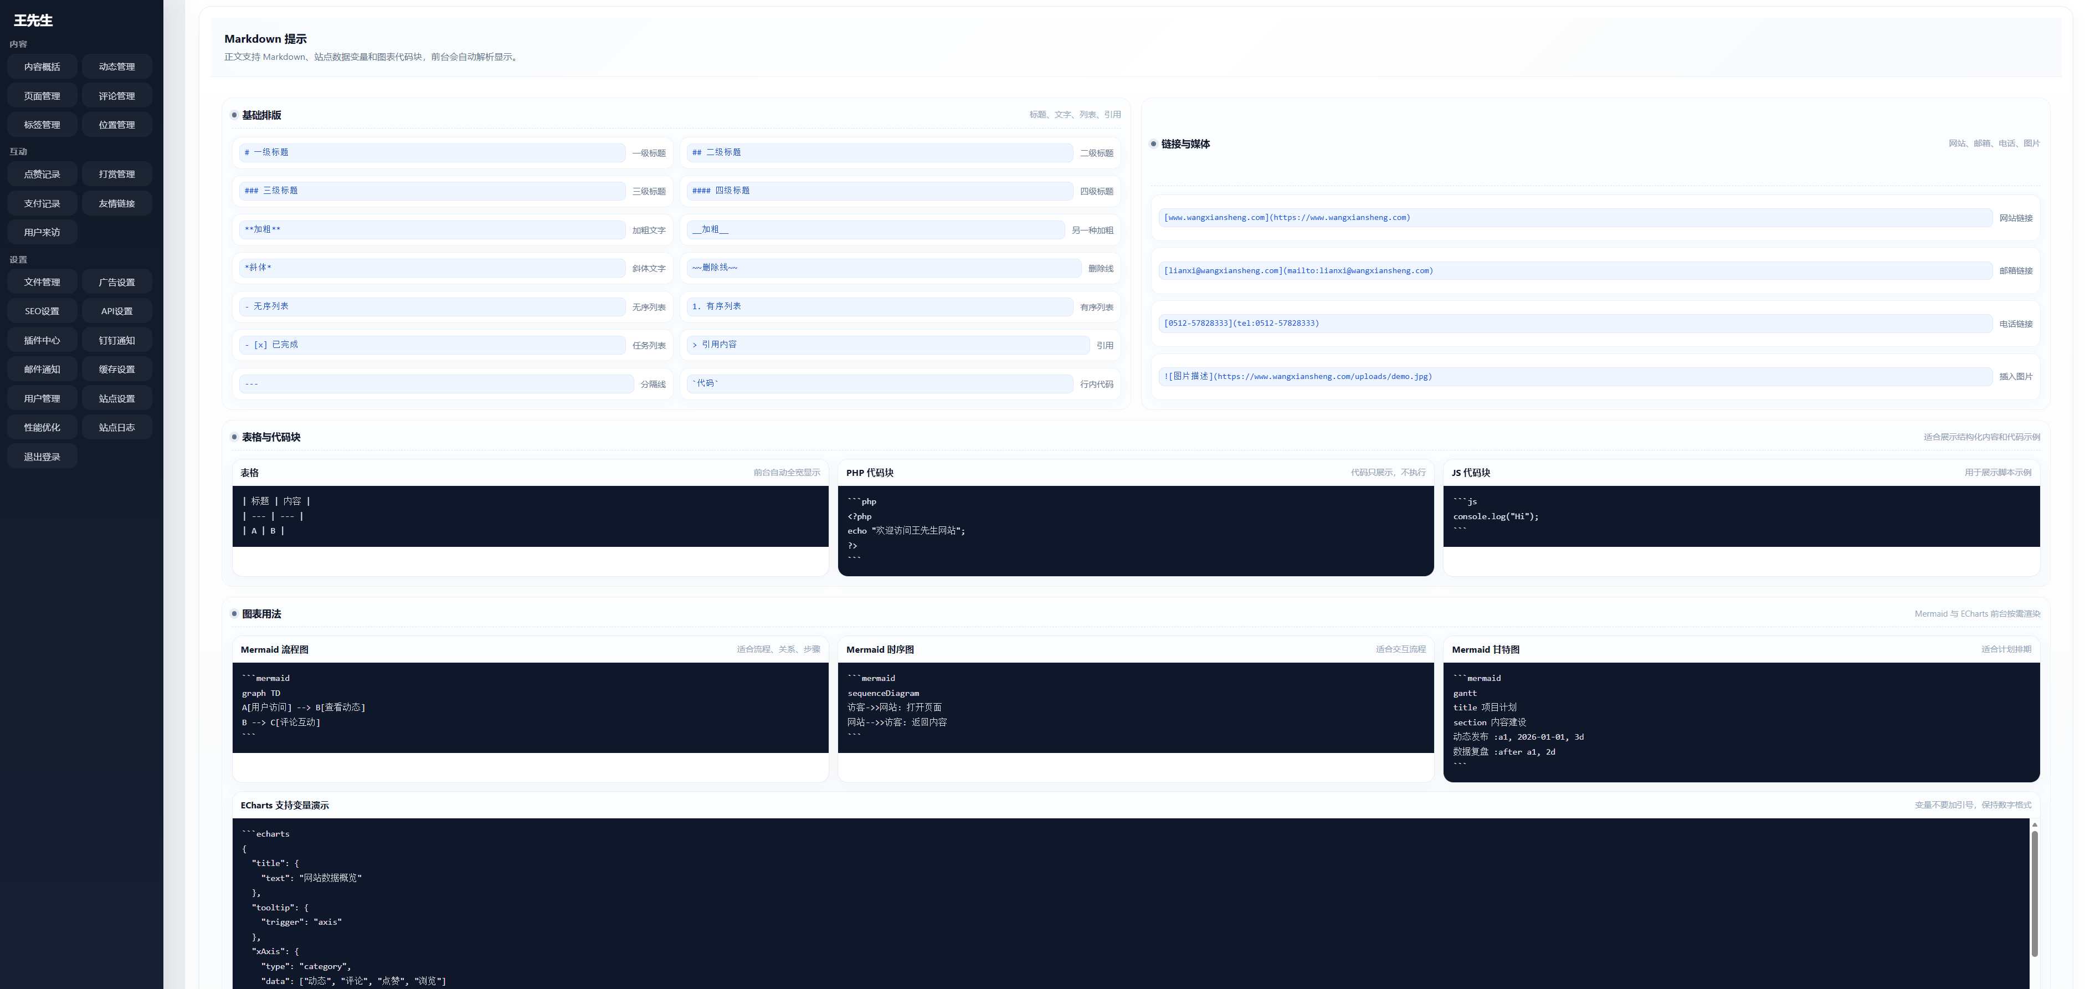The height and width of the screenshot is (989, 2085).
Task: Open 位置管理 section
Action: click(x=116, y=125)
